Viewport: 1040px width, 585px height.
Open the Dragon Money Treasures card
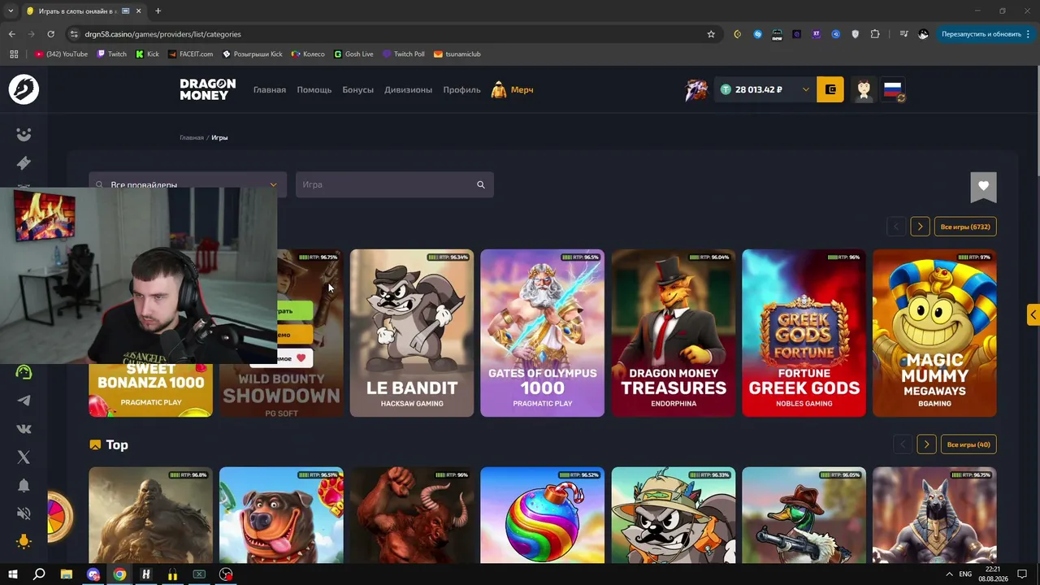click(x=674, y=333)
